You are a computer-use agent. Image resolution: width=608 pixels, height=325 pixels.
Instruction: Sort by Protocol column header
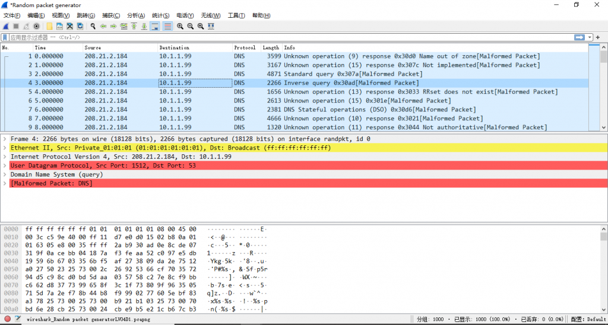(x=246, y=47)
